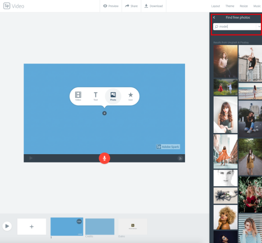Select portrait of woman with curly brown hair
This screenshot has height=243, width=262.
click(x=226, y=115)
